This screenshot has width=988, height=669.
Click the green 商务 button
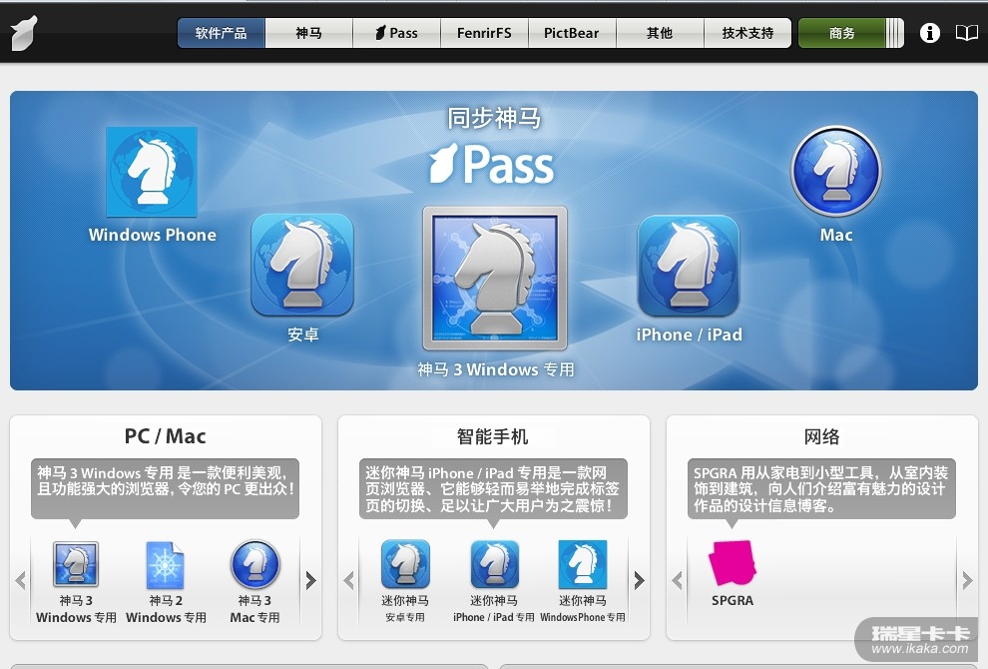(x=850, y=33)
